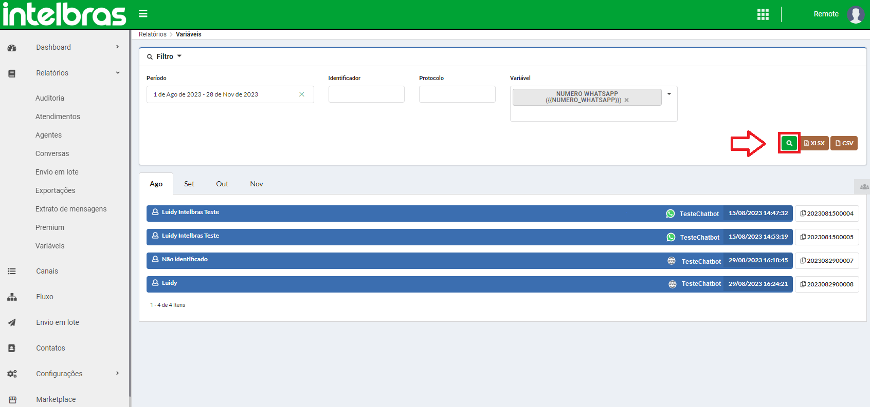
Task: Open Conversas report
Action: click(x=52, y=153)
